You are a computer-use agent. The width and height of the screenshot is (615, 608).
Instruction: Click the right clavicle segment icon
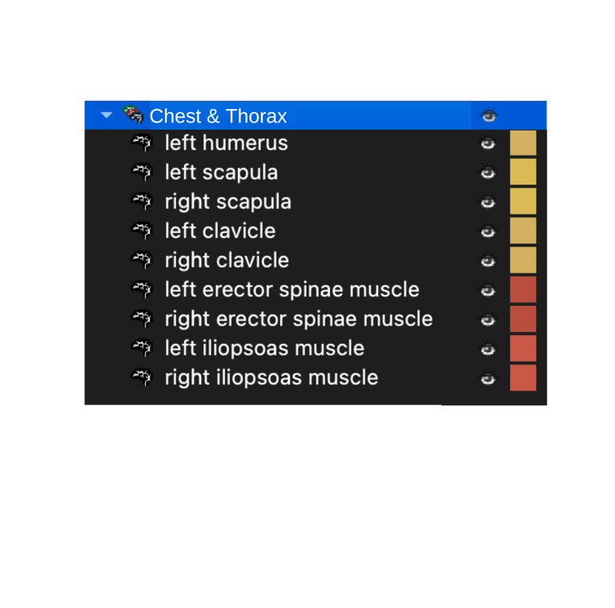click(x=142, y=260)
